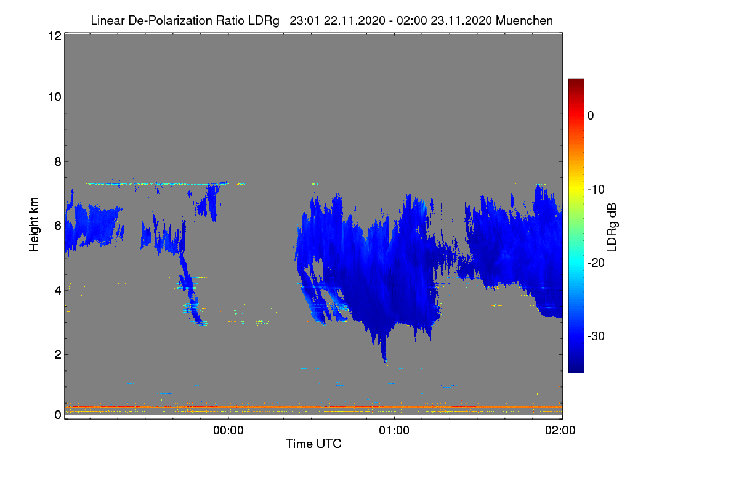Click the '4' height tick label
This screenshot has width=739, height=493.
[x=57, y=290]
